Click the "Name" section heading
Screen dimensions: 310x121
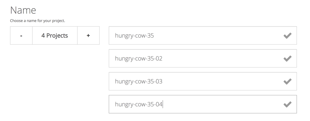pyautogui.click(x=23, y=10)
